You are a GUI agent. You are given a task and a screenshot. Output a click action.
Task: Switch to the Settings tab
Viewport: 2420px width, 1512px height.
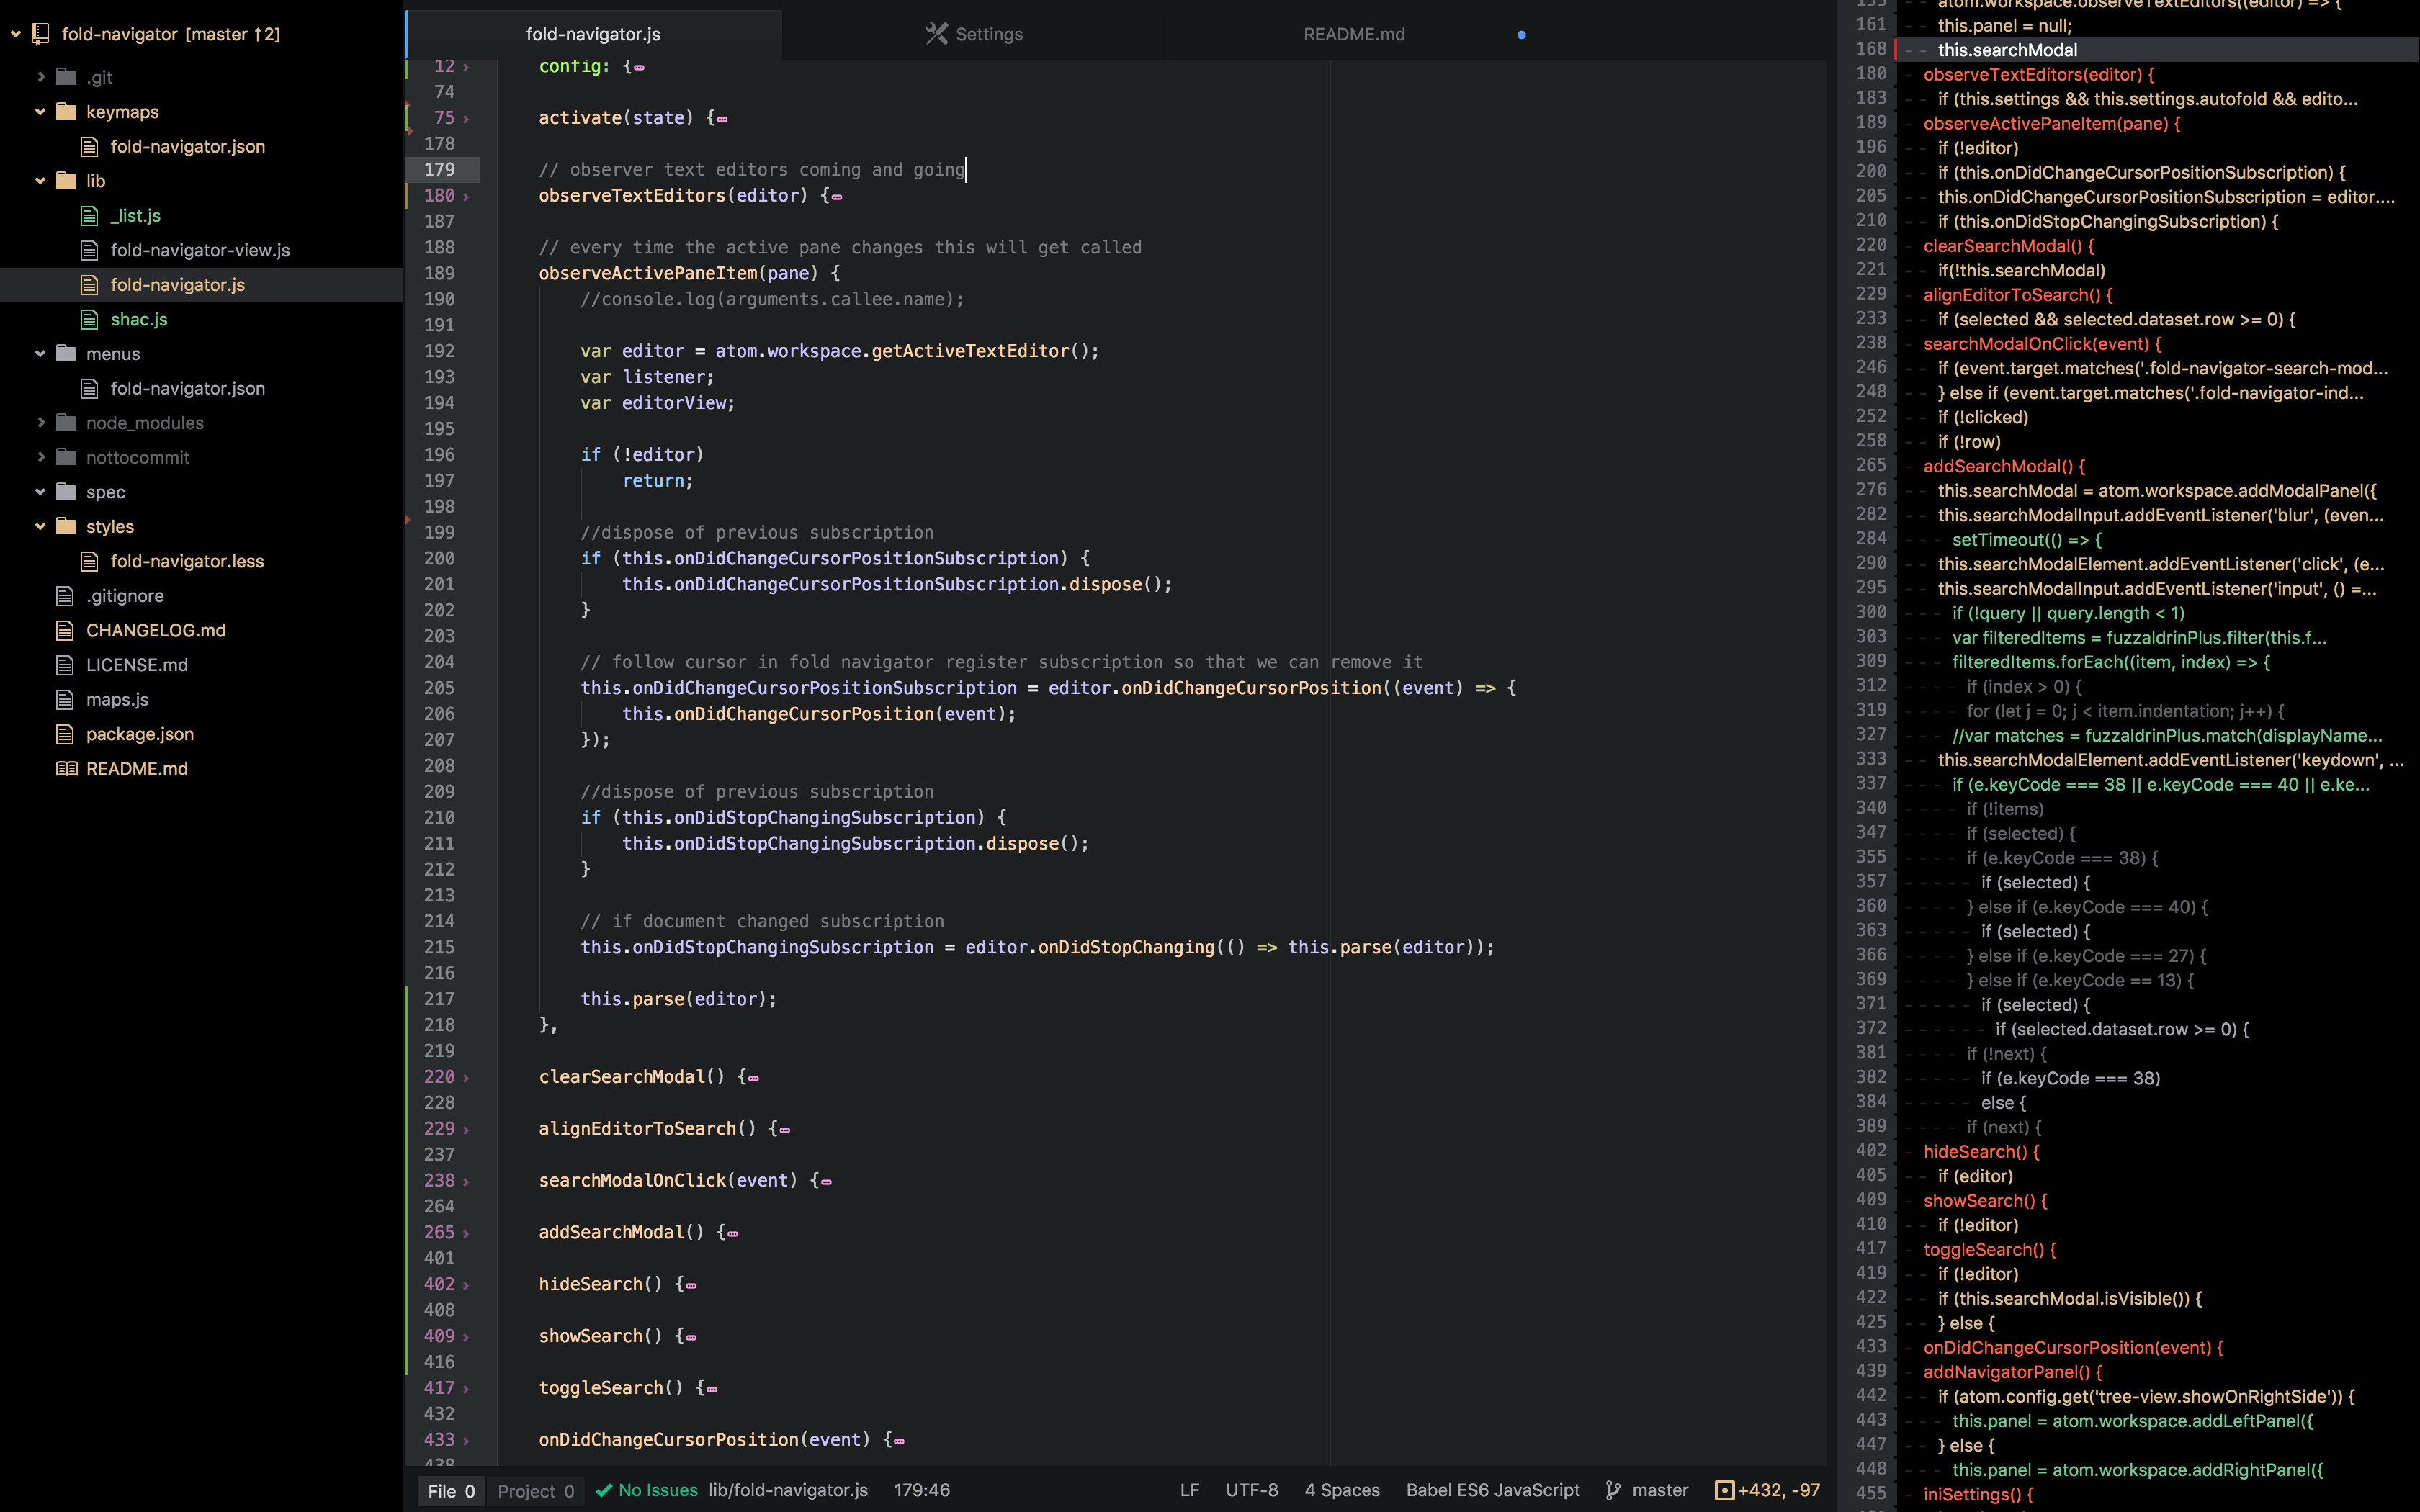(988, 34)
